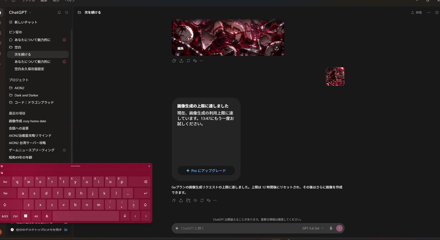Tap the Ctrl key on touch keyboard
Image resolution: width=440 pixels, height=240 pixels.
tap(15, 216)
